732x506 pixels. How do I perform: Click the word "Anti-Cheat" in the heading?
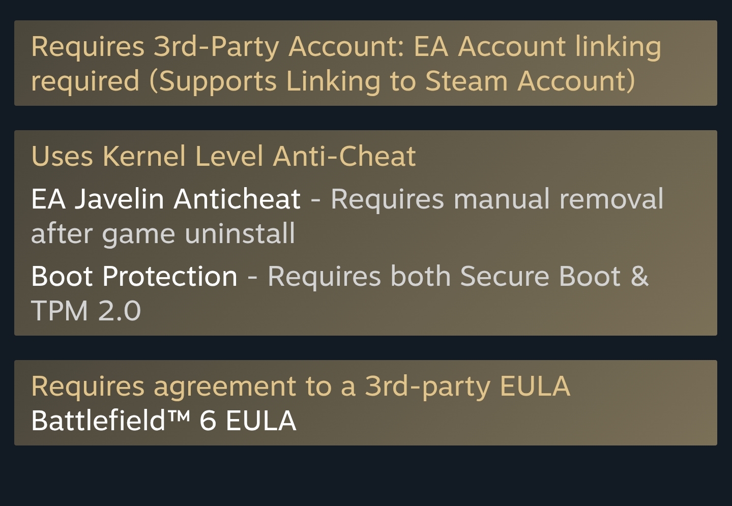pos(344,156)
